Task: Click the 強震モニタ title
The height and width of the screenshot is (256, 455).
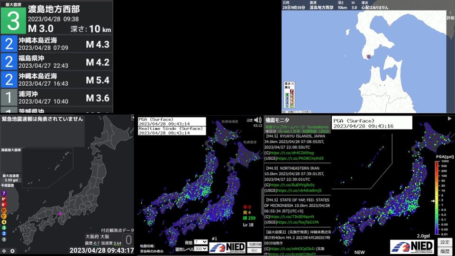Action: click(x=277, y=120)
